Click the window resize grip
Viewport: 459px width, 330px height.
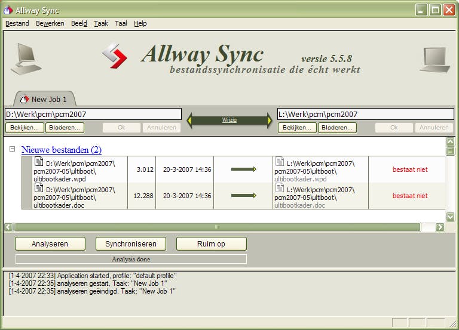click(x=452, y=323)
